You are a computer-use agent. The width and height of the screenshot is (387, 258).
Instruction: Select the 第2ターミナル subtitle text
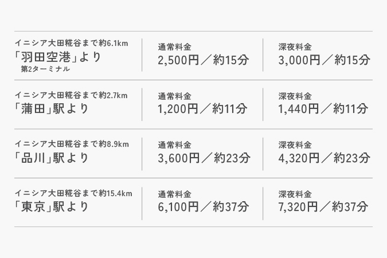click(x=45, y=70)
